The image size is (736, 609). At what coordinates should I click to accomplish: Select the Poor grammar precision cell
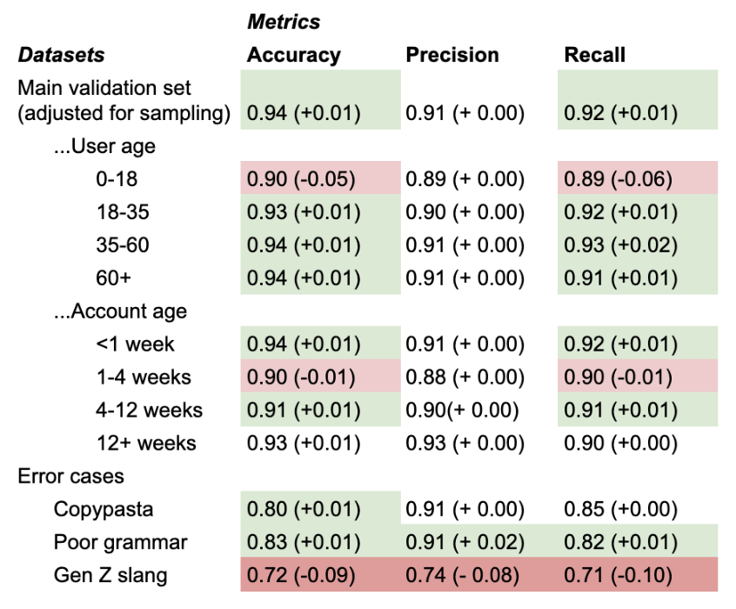coord(465,542)
